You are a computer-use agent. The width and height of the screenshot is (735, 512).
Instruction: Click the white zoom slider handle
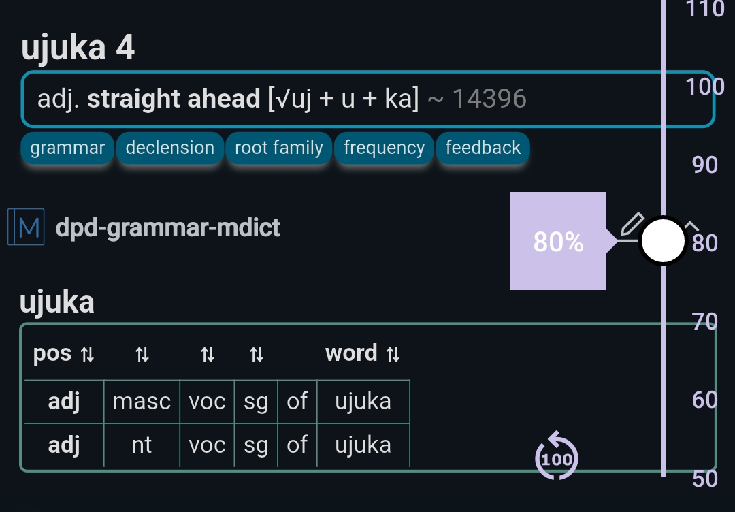pyautogui.click(x=663, y=240)
